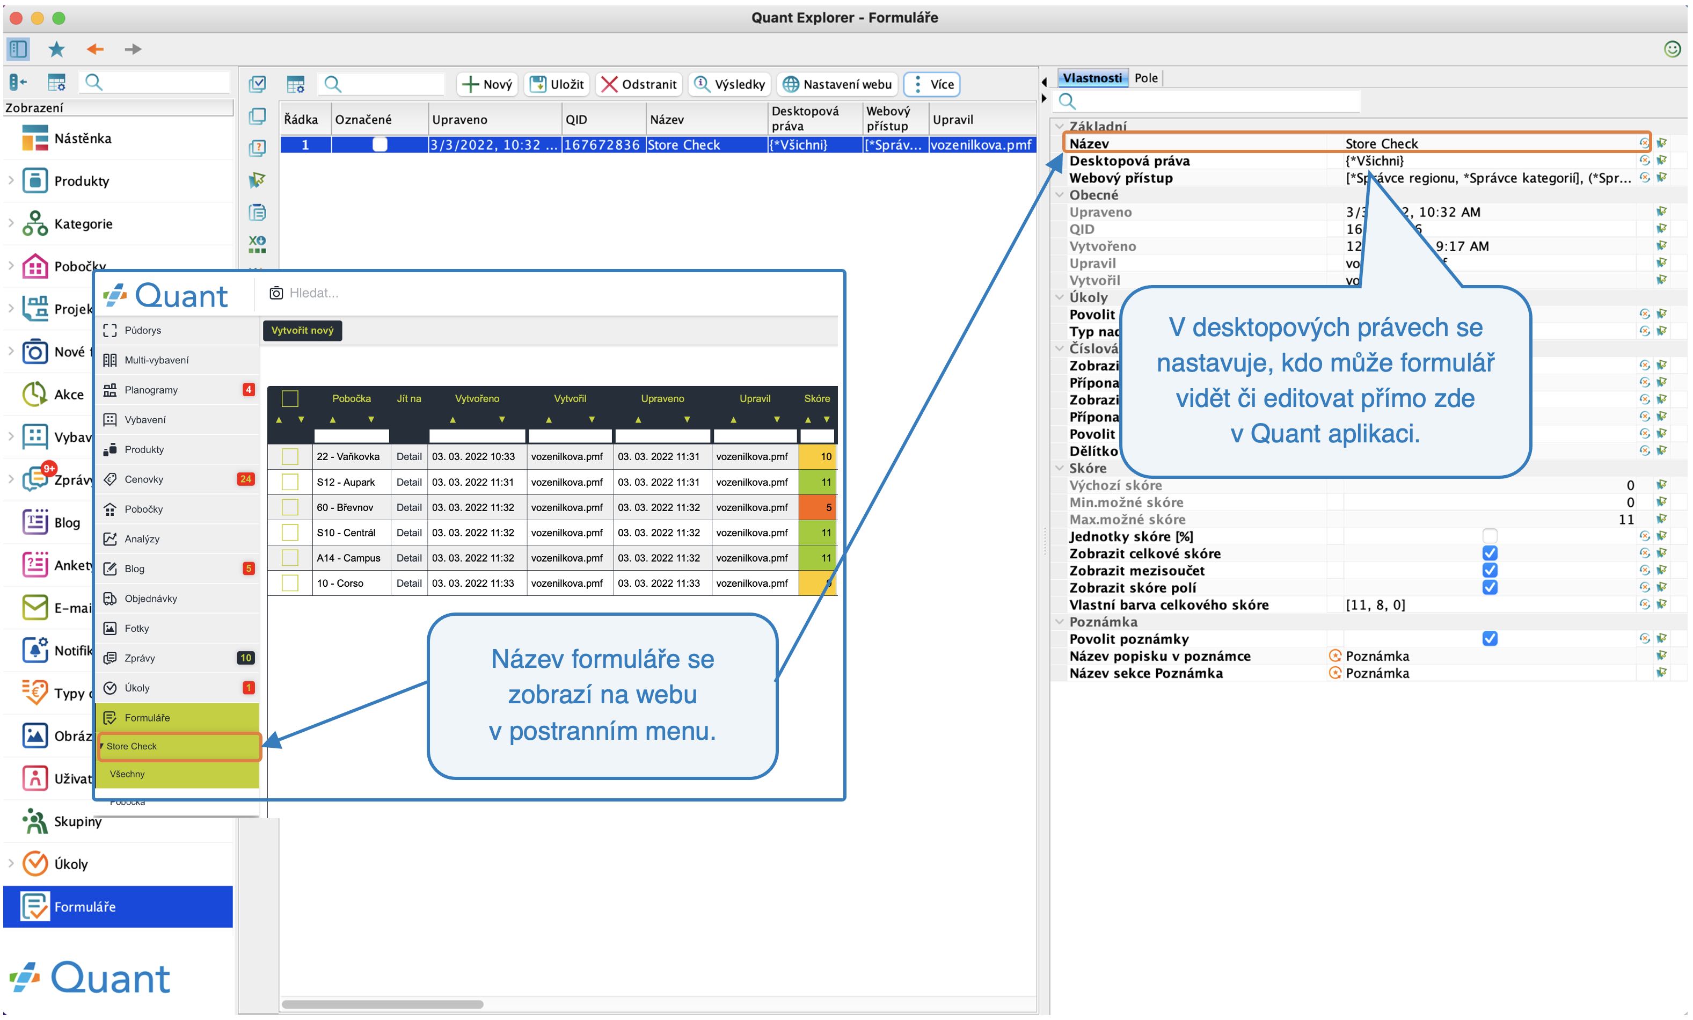Collapse the Obecné property group

coord(1060,194)
